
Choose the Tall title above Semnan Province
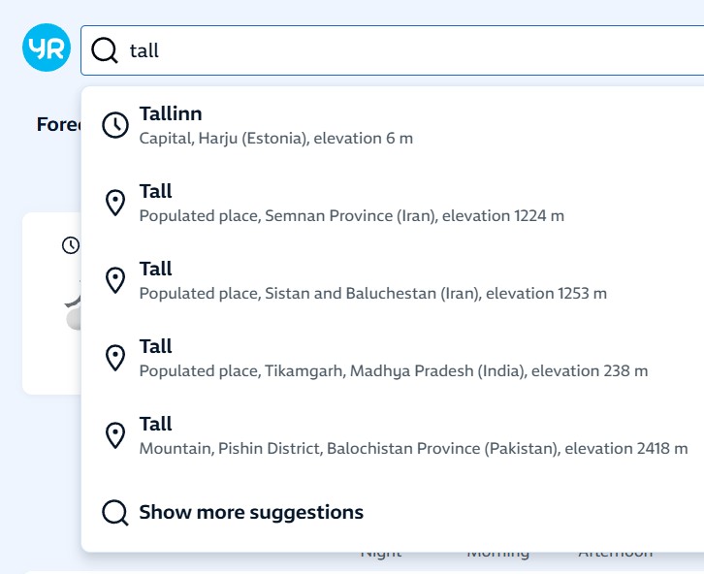pos(156,192)
